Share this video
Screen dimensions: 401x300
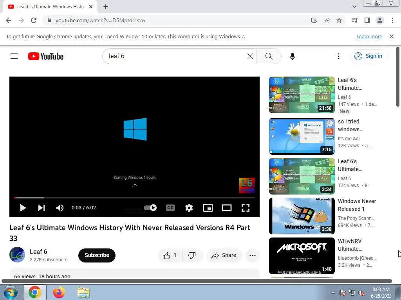224,255
